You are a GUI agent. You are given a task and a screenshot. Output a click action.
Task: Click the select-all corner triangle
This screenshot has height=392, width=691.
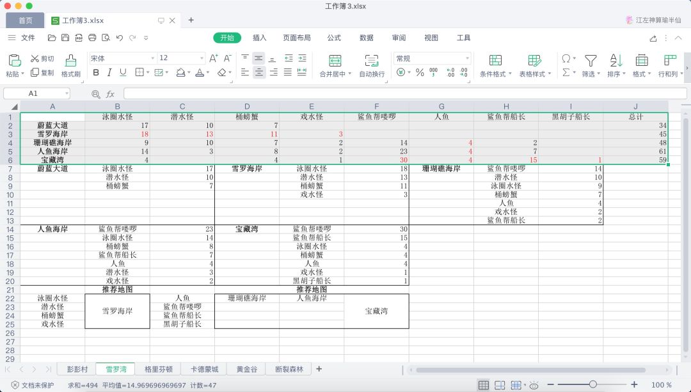(15, 107)
